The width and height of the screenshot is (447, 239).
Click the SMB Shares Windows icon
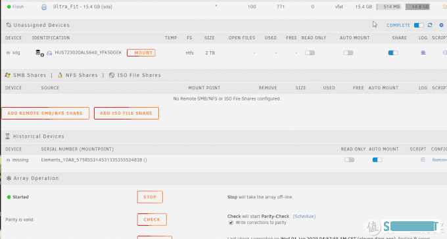point(8,76)
